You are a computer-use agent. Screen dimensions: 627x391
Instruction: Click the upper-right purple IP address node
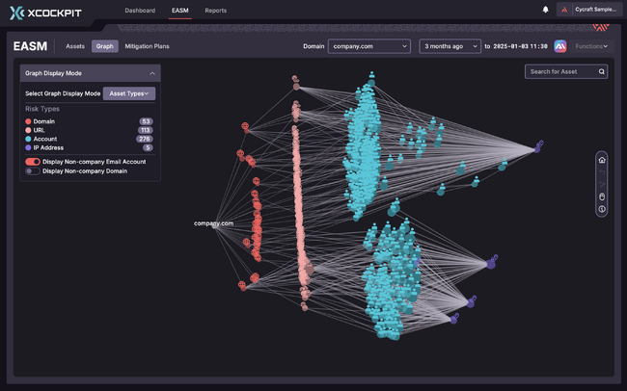[x=538, y=147]
